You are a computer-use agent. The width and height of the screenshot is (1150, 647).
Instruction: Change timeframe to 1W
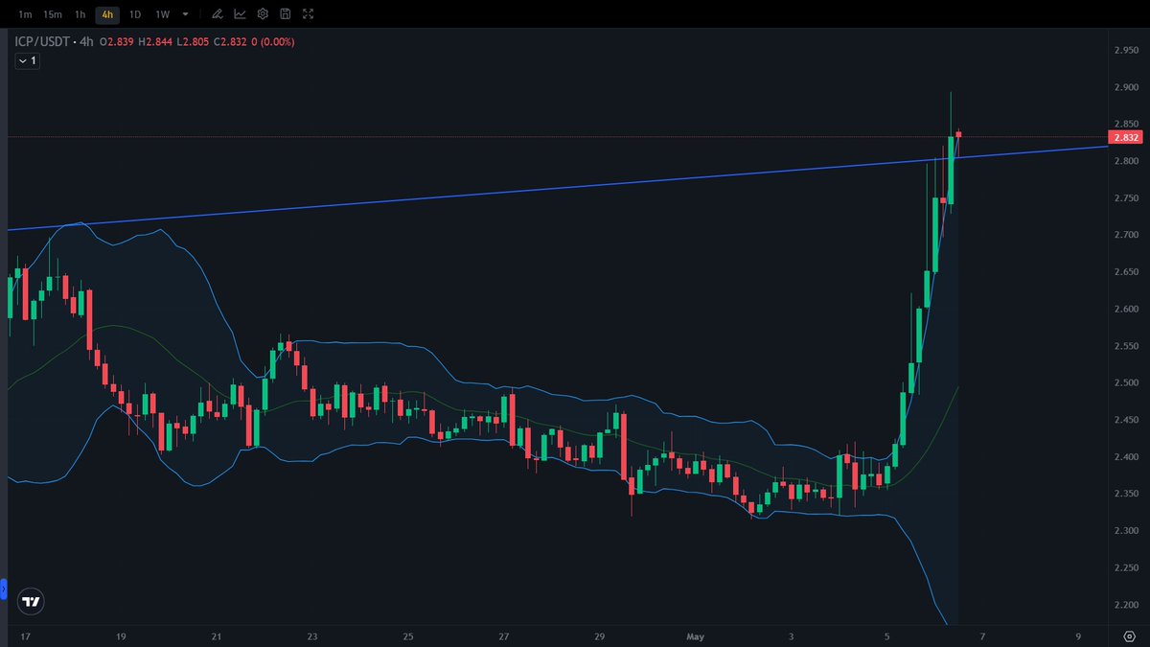(x=163, y=14)
